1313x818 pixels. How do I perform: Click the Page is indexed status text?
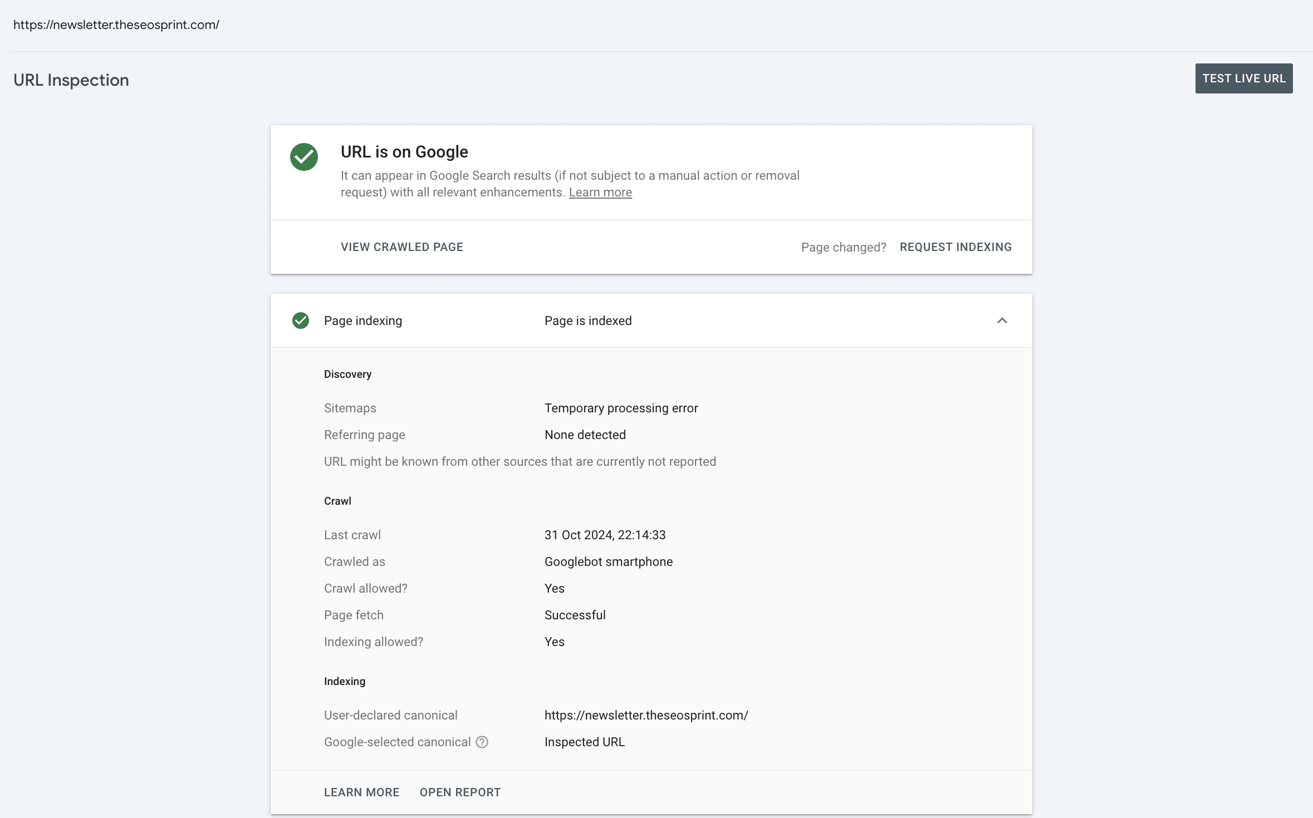[x=588, y=321]
